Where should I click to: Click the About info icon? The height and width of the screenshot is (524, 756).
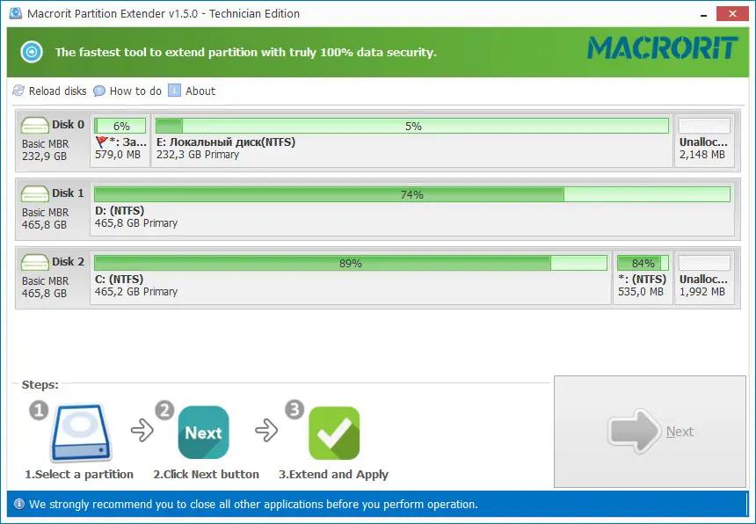pyautogui.click(x=174, y=91)
